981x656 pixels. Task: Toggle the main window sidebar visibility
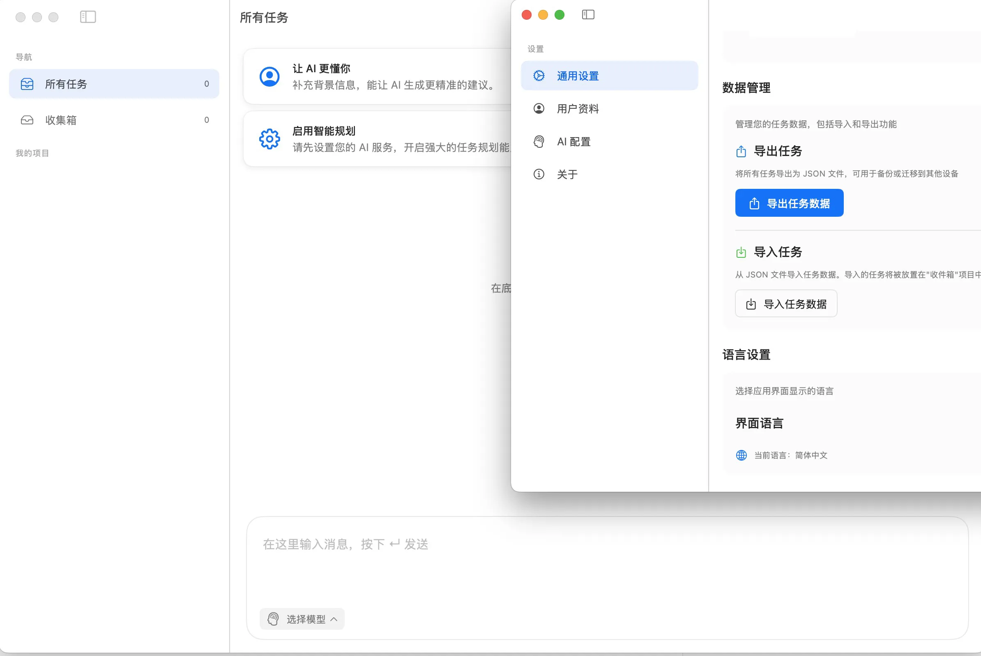tap(88, 17)
